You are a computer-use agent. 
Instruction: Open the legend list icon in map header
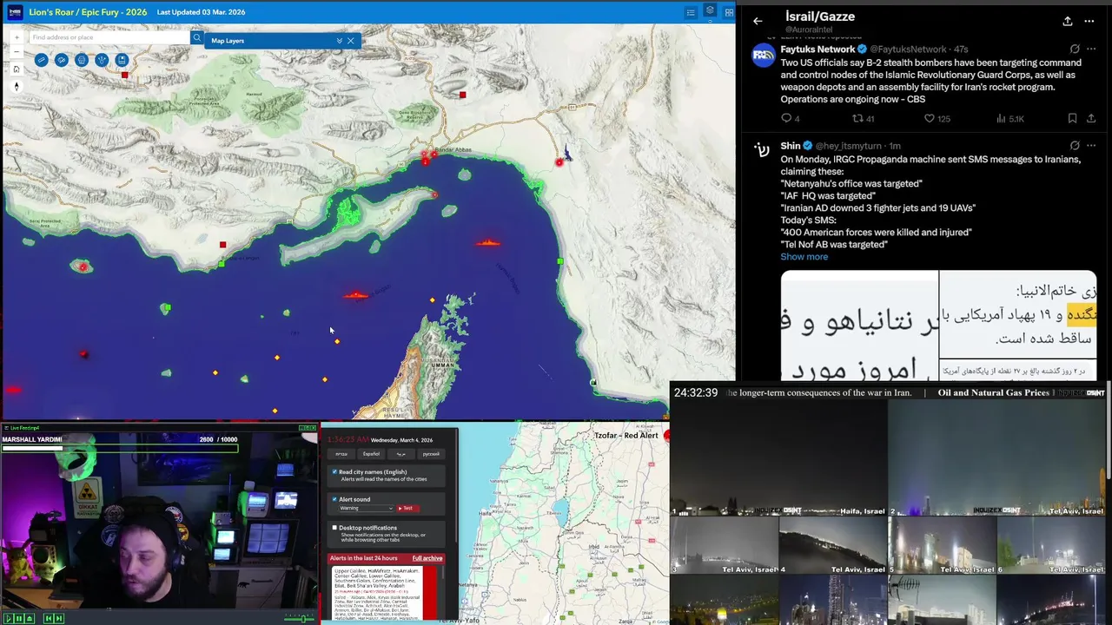691,12
